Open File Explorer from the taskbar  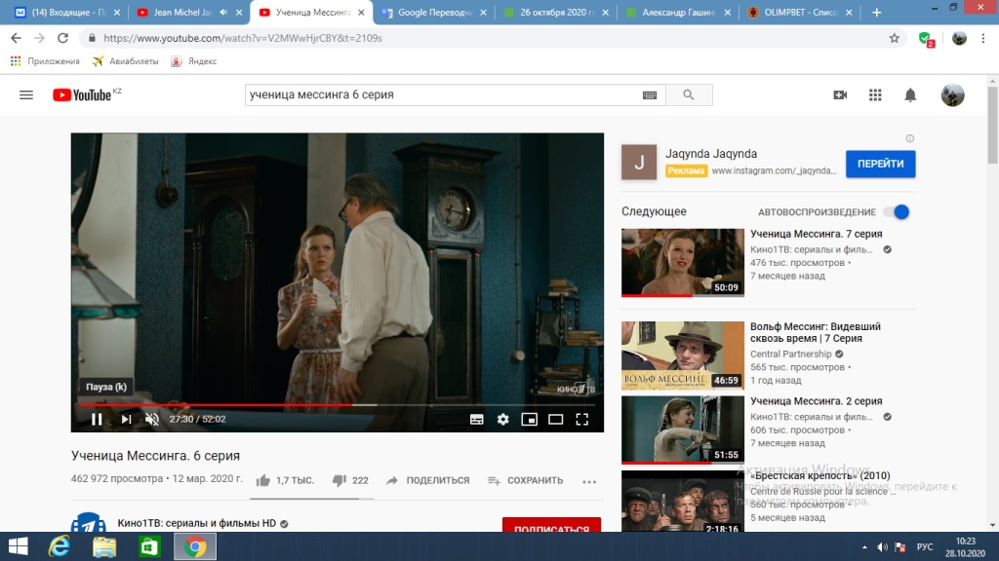click(x=104, y=546)
